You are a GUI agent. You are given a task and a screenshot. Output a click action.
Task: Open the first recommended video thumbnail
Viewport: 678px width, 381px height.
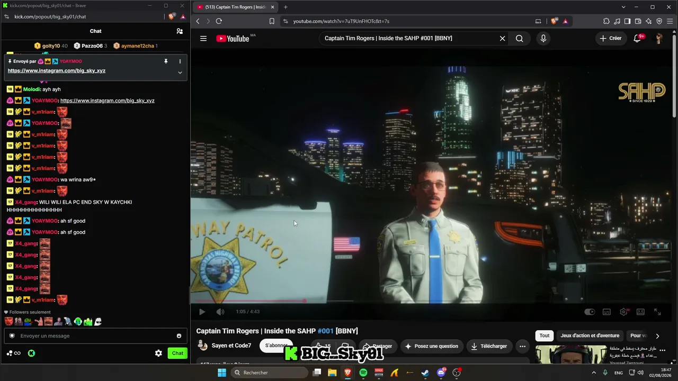tap(571, 355)
